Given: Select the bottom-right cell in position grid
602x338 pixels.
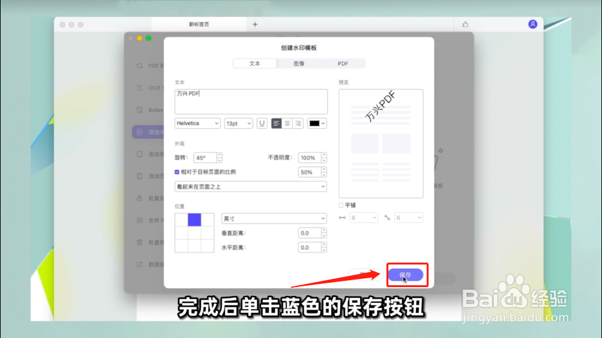Looking at the screenshot, I should [x=207, y=246].
